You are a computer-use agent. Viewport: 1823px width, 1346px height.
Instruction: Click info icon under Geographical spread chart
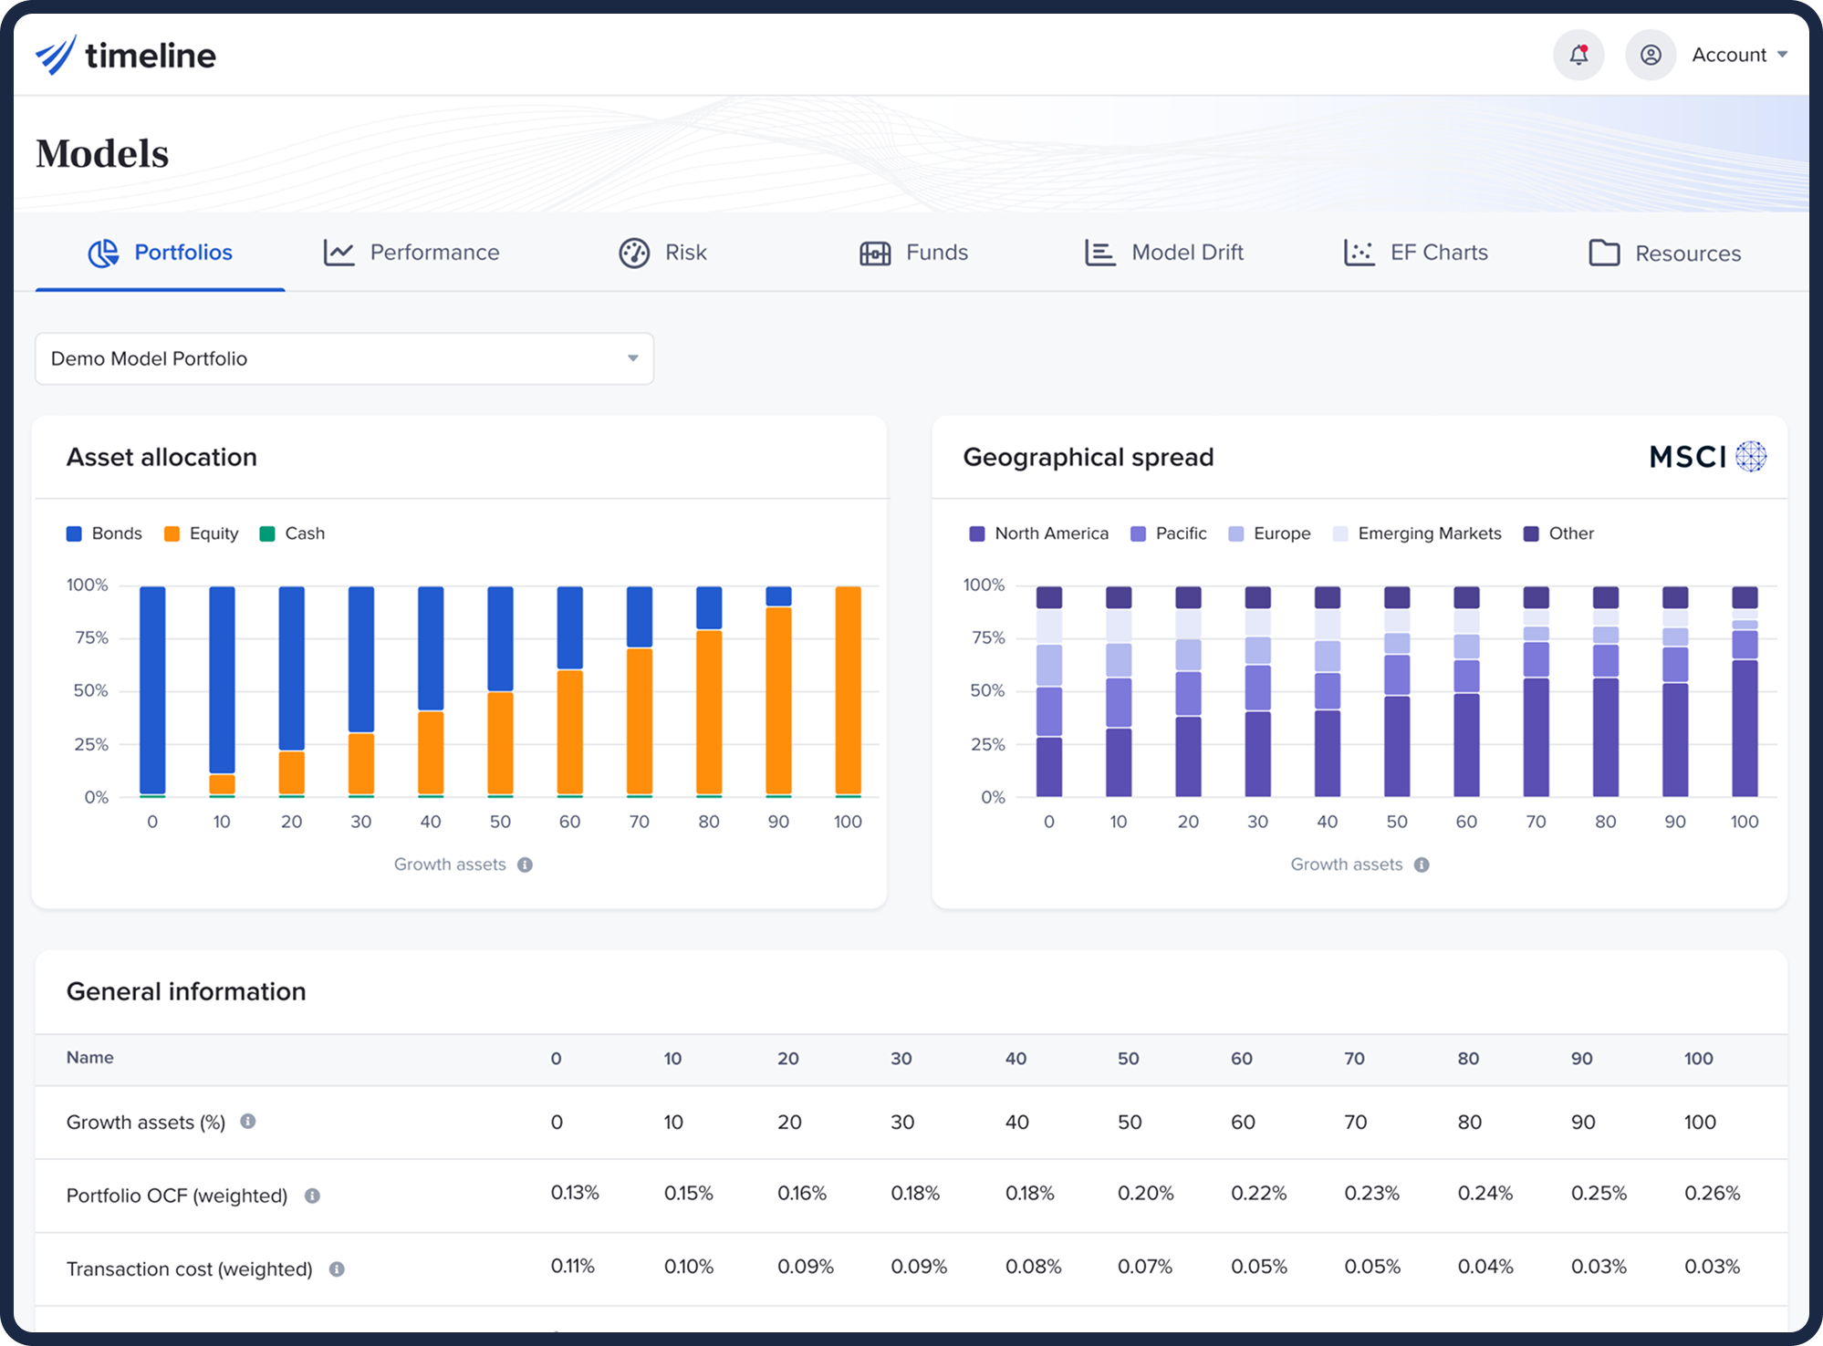(1422, 865)
